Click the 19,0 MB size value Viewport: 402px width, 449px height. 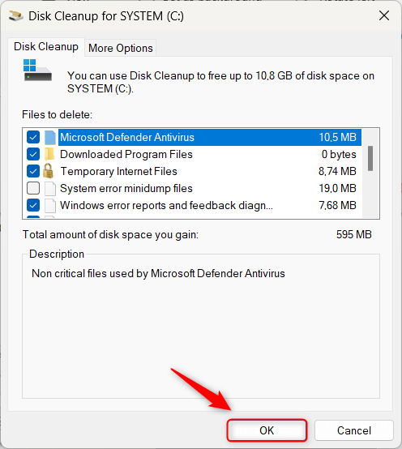tap(337, 188)
